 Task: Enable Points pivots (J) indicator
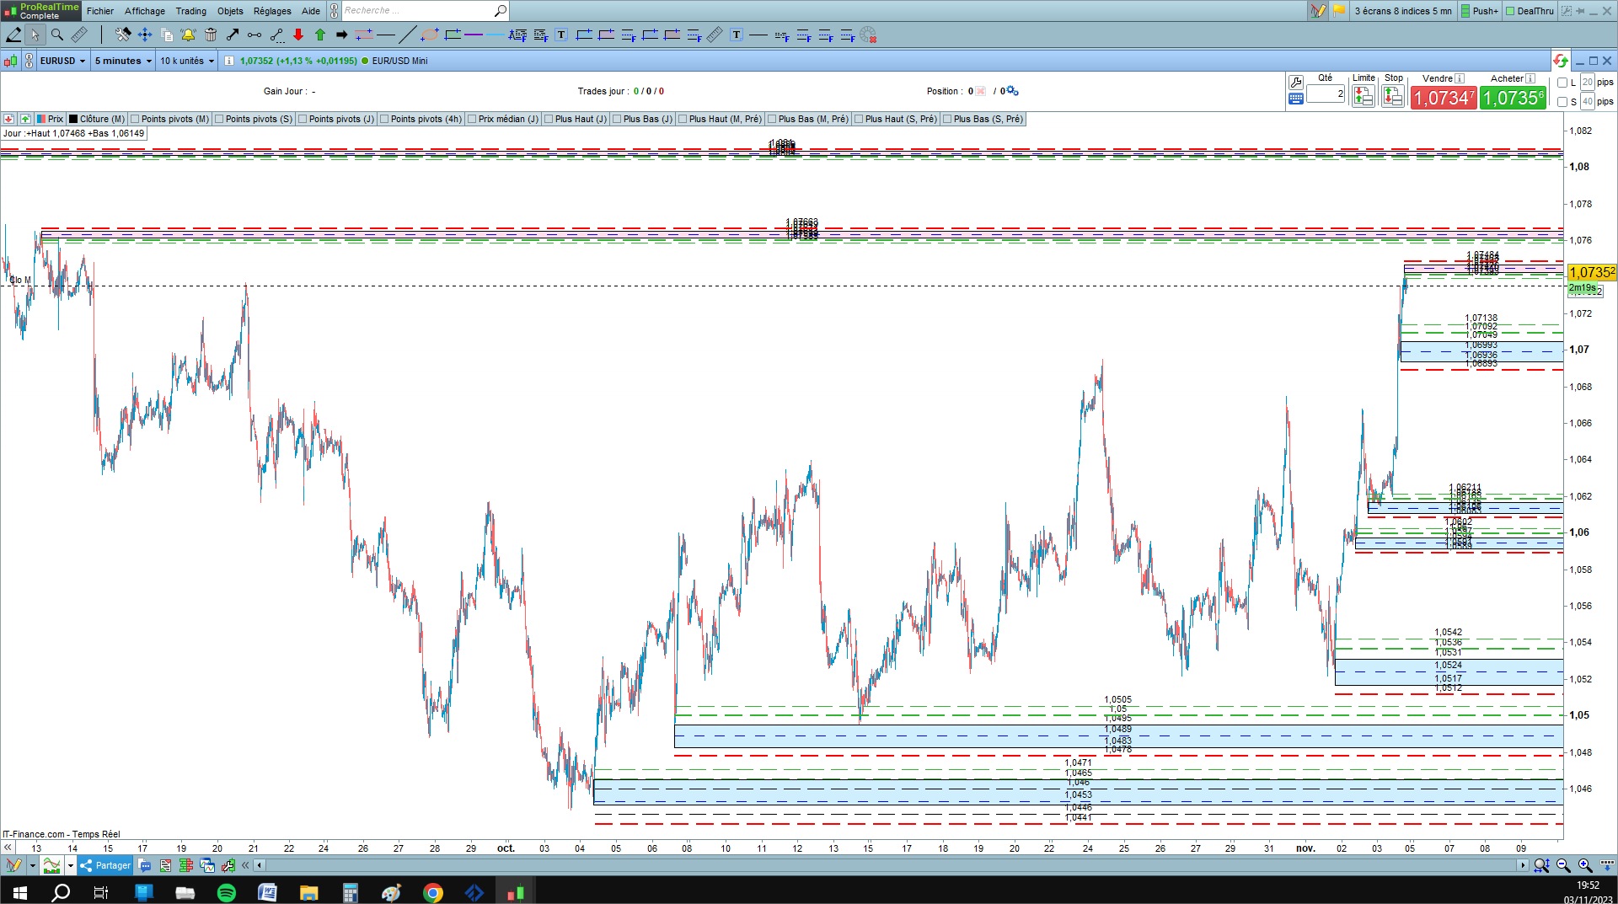tap(303, 119)
